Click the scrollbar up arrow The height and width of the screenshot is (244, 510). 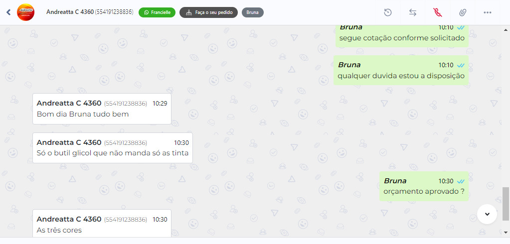506,30
